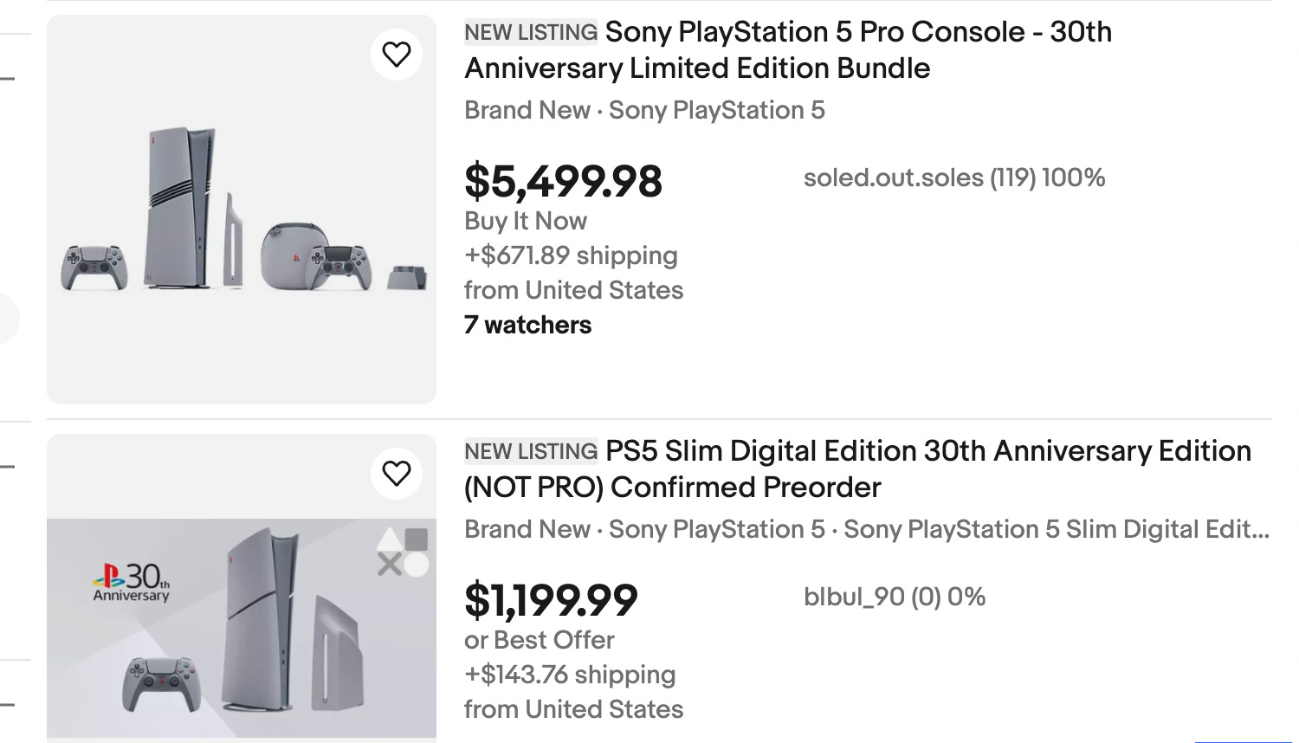The image size is (1299, 743).
Task: View seller soled.out.soles profile
Action: pos(953,178)
